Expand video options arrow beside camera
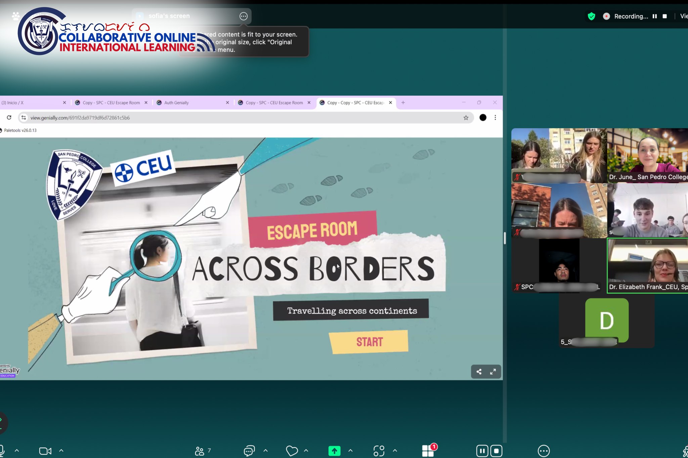Image resolution: width=688 pixels, height=458 pixels. 61,451
